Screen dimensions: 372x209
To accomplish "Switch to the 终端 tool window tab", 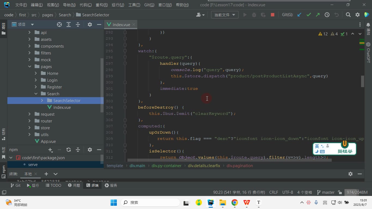I will point(92,185).
